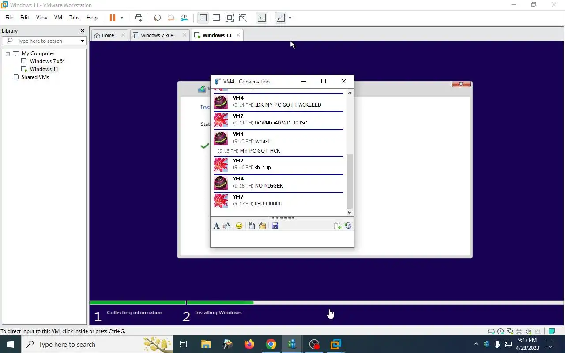Open the Tabs menu

[74, 18]
